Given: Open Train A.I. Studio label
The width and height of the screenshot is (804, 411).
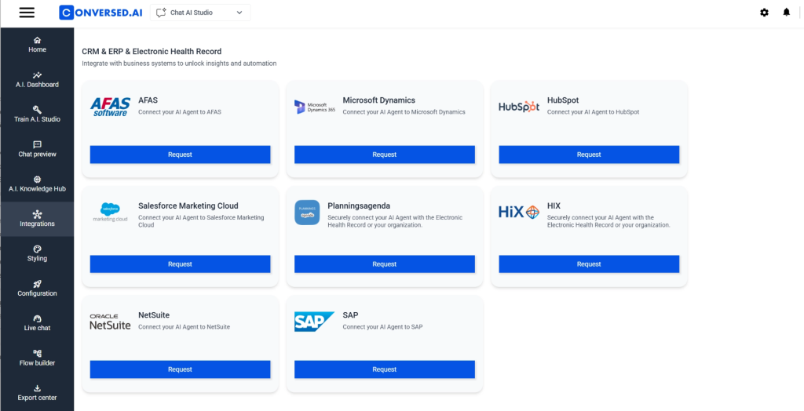Looking at the screenshot, I should coord(37,119).
